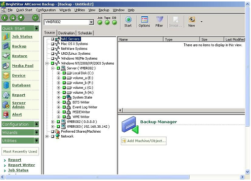Open the Job Status link in Quick Start
Viewport: 251px width, 181px height.
[x=22, y=36]
